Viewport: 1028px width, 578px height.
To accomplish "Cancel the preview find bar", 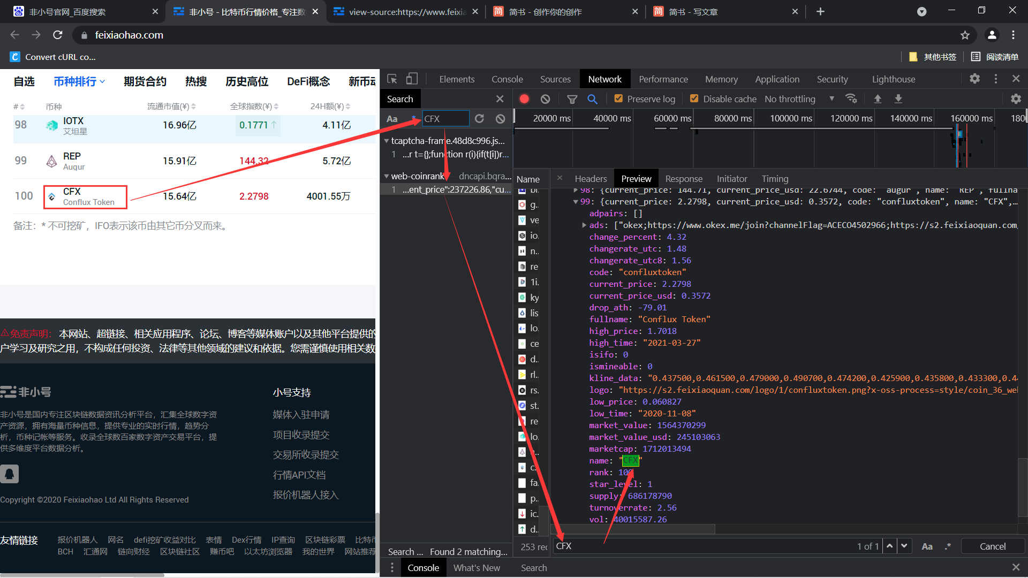I will pos(993,546).
